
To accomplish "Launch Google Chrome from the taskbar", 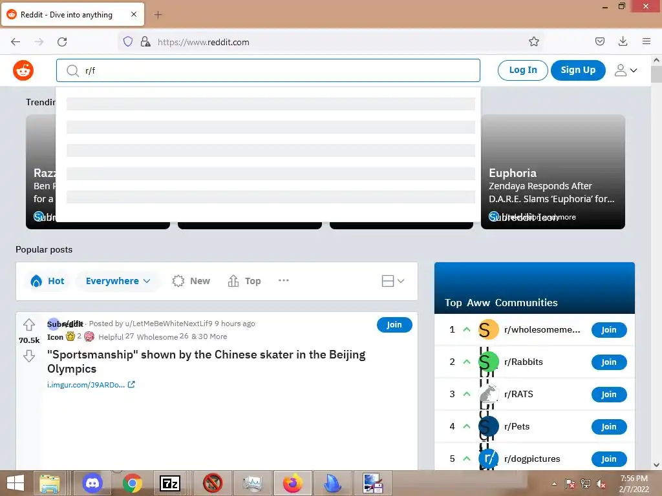I will [x=132, y=483].
